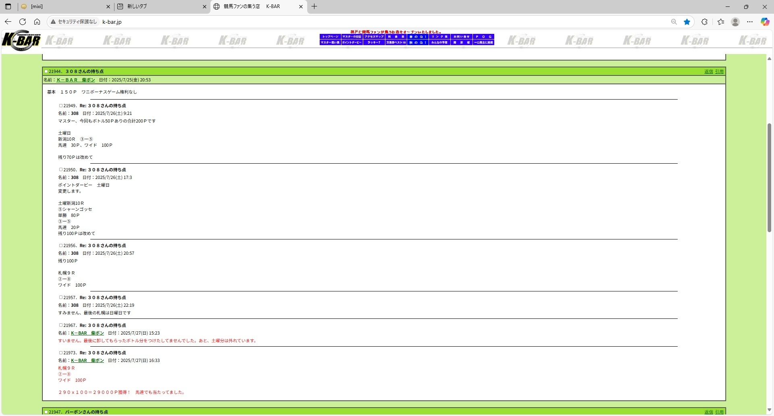Go to the browser Home icon
Image resolution: width=774 pixels, height=416 pixels.
pos(37,22)
